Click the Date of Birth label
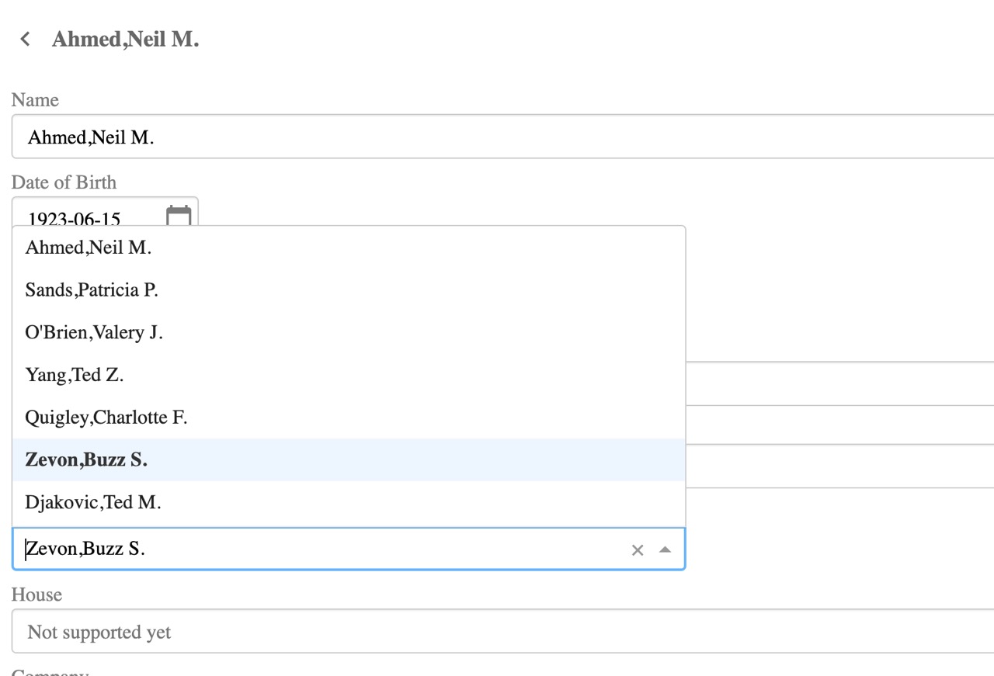 point(64,182)
